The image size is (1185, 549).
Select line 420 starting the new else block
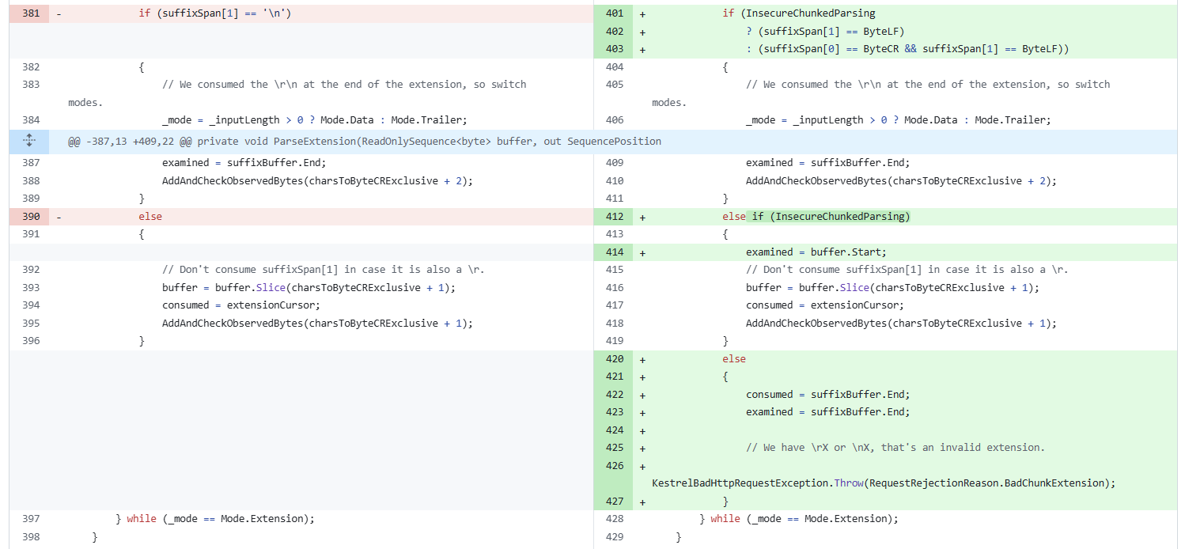coord(615,358)
